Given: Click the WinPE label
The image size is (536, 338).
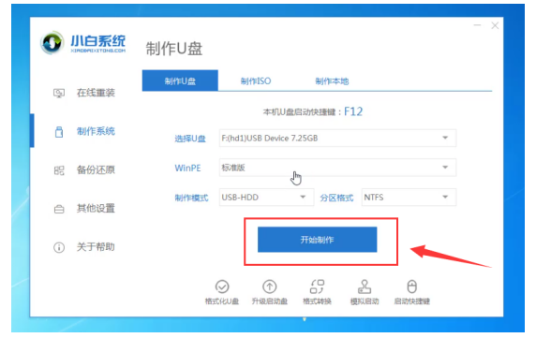Looking at the screenshot, I should [187, 168].
